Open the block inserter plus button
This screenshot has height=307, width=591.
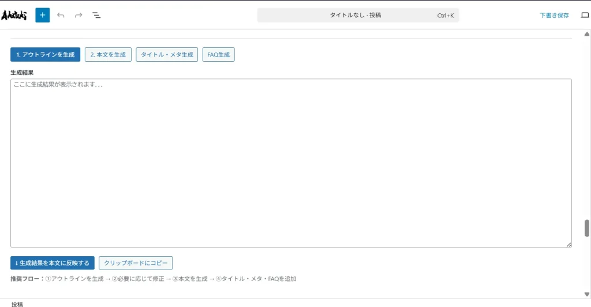(42, 15)
